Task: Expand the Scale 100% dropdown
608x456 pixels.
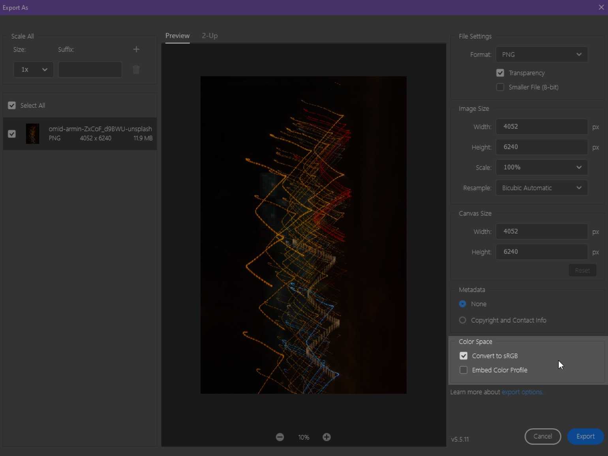Action: click(x=541, y=167)
